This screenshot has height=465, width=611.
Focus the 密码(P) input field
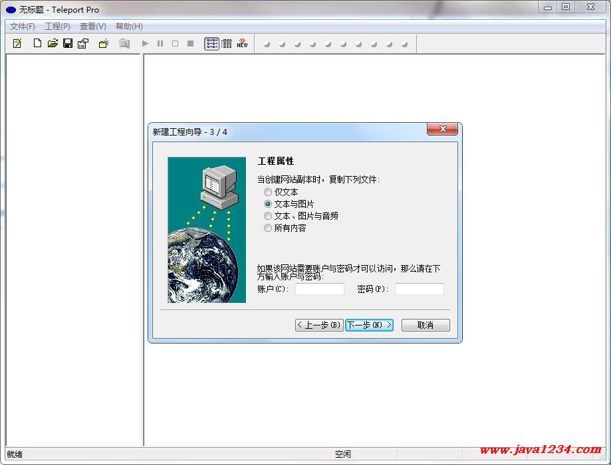pyautogui.click(x=420, y=289)
